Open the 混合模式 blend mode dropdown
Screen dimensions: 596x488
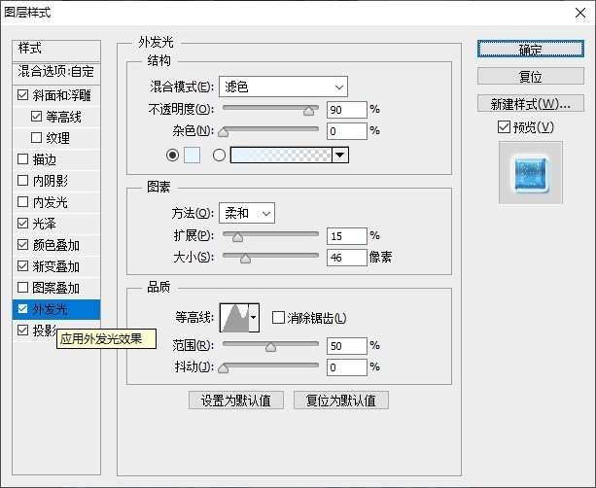coord(283,87)
